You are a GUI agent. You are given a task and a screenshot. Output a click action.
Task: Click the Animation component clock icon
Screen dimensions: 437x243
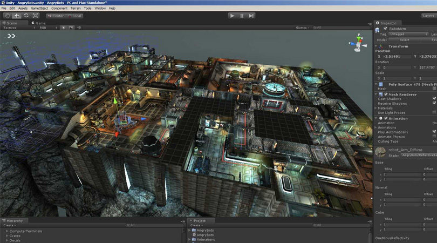[381, 118]
